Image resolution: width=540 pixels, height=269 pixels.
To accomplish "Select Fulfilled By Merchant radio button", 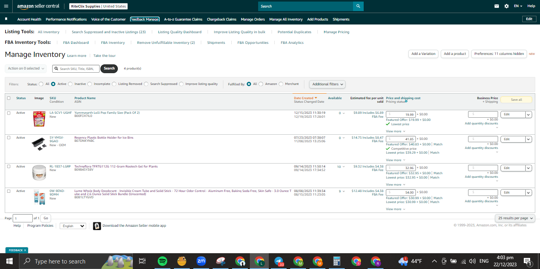I will pyautogui.click(x=281, y=84).
